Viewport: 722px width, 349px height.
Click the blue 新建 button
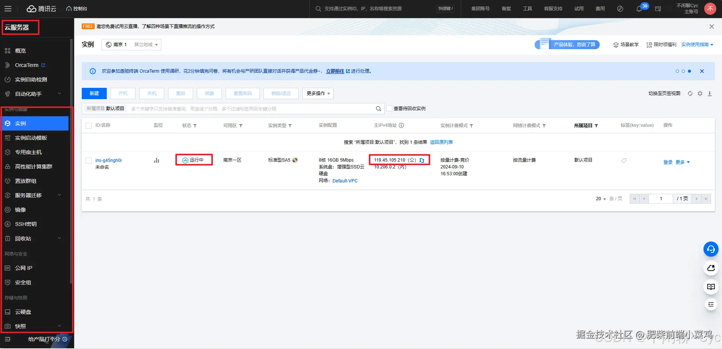(x=94, y=93)
